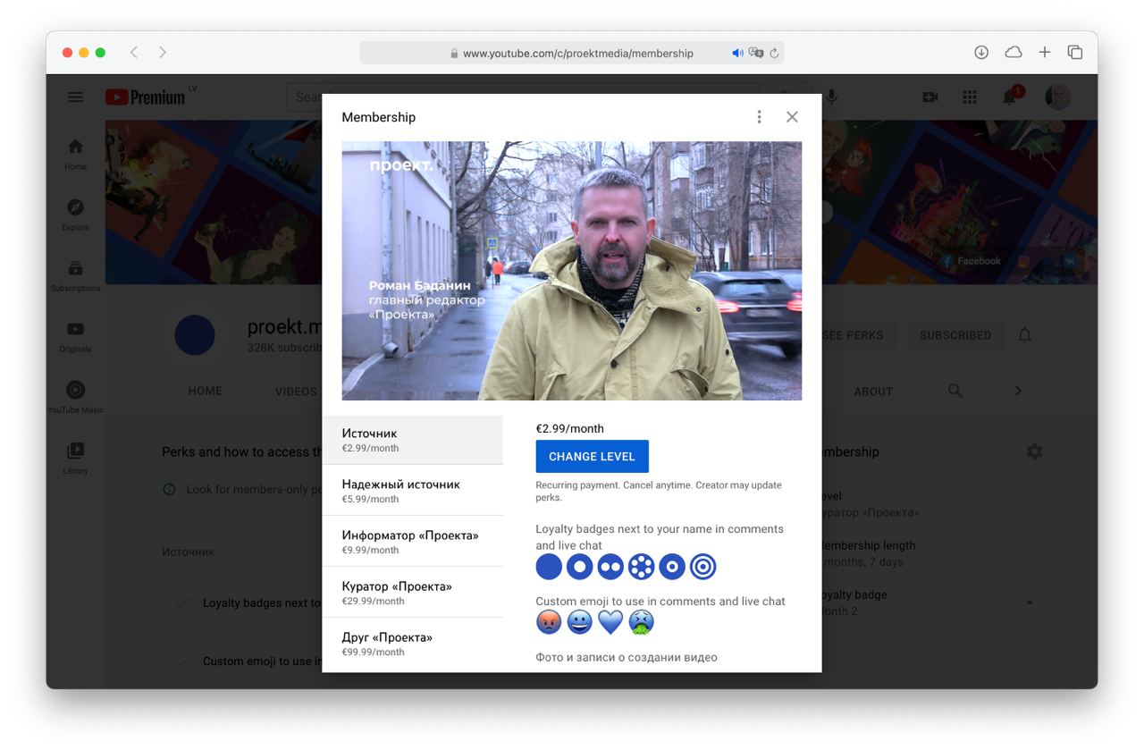
Task: Reload the page in Safari
Action: [774, 53]
